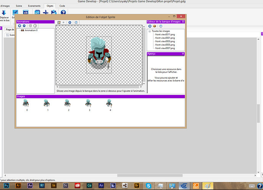Select frame thumbnail 4 in Images strip

click(109, 103)
